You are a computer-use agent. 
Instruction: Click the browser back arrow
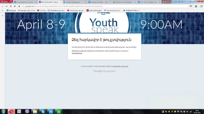3,6
